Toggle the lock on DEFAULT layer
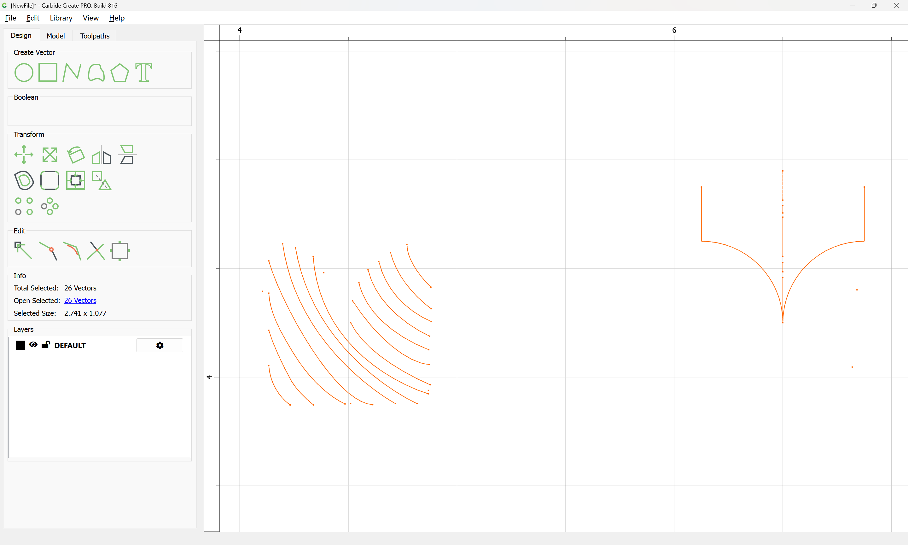Viewport: 908px width, 545px height. coord(45,344)
